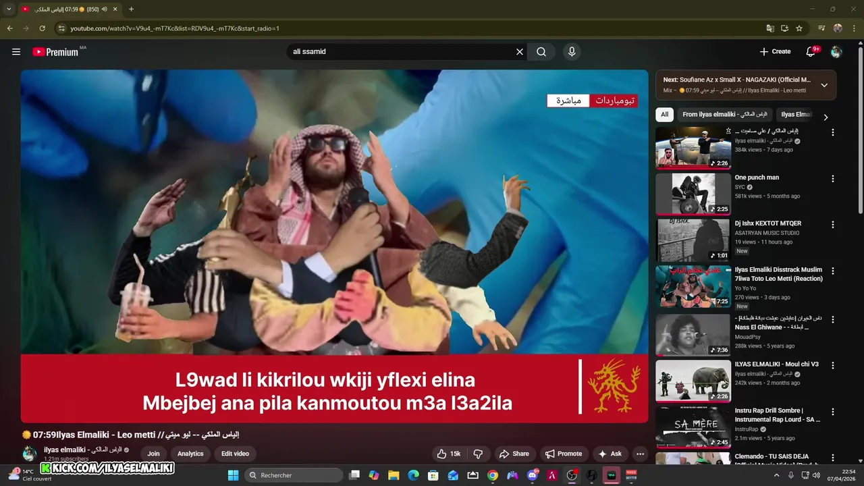Start voice search with microphone icon
864x486 pixels.
[572, 51]
